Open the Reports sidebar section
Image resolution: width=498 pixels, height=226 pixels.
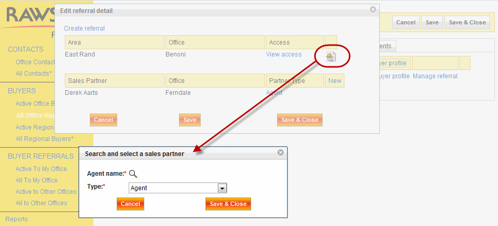17,219
